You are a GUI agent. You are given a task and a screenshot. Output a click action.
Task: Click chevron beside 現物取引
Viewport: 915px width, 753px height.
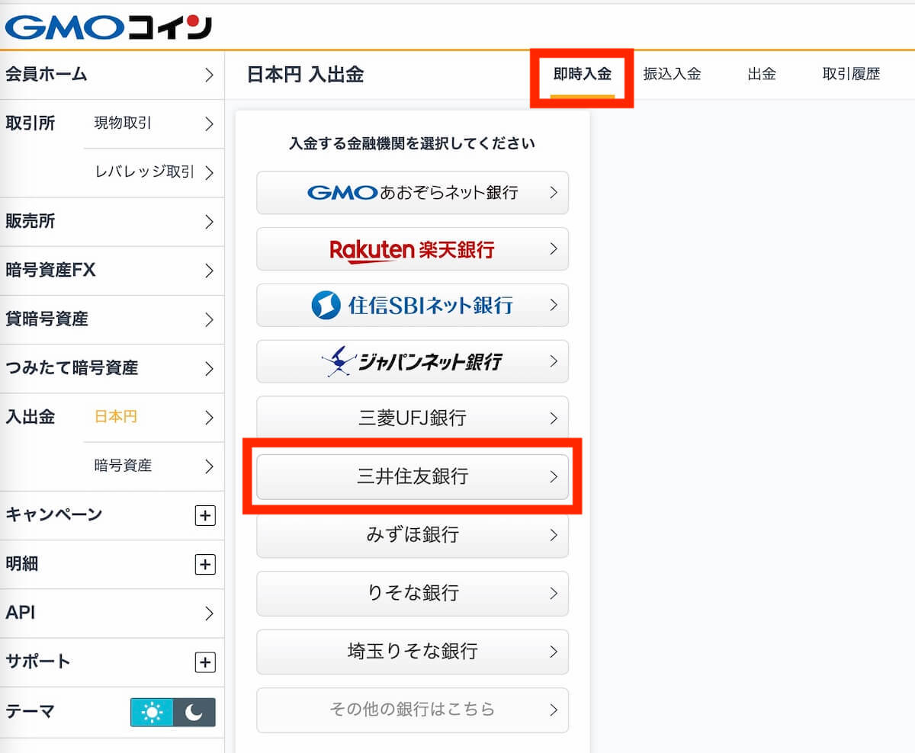[209, 124]
